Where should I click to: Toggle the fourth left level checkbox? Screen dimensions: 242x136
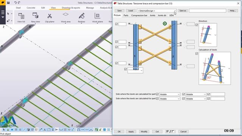(x=116, y=63)
